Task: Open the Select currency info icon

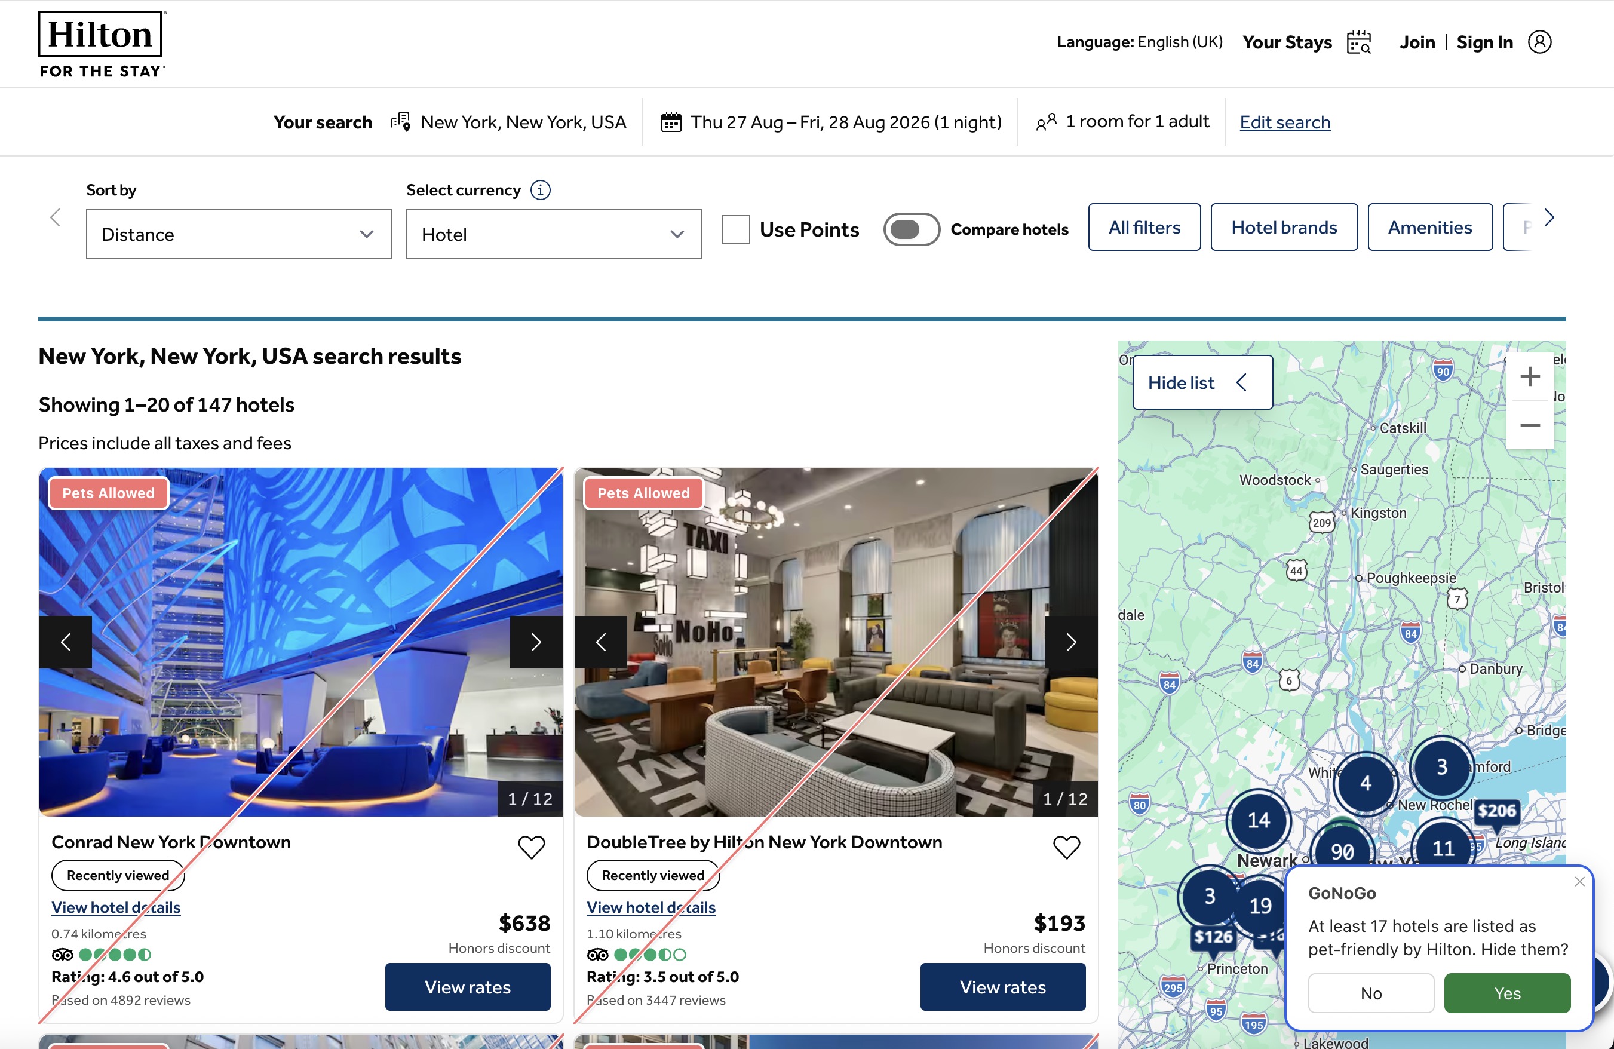Action: [541, 190]
